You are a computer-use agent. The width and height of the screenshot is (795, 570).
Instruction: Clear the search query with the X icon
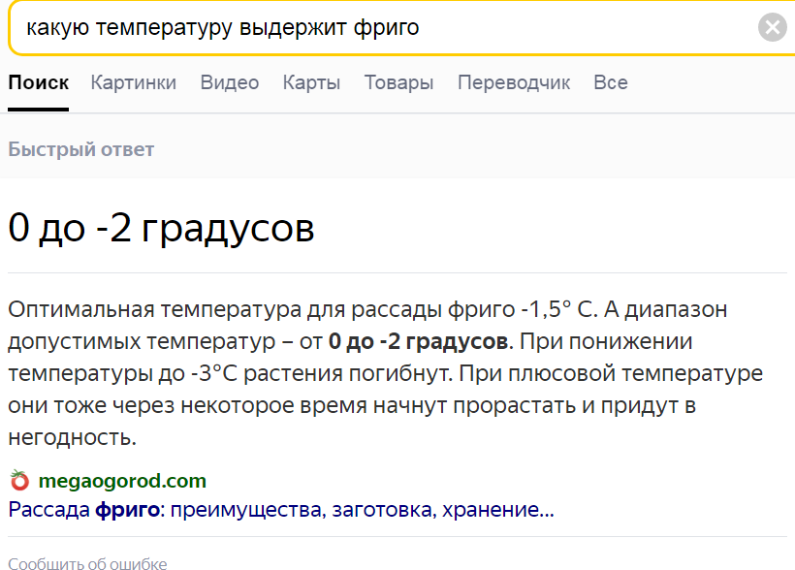tap(772, 27)
